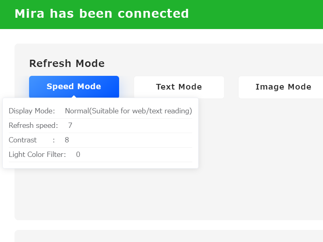Click the Display Mode row
The height and width of the screenshot is (242, 323).
pos(101,111)
